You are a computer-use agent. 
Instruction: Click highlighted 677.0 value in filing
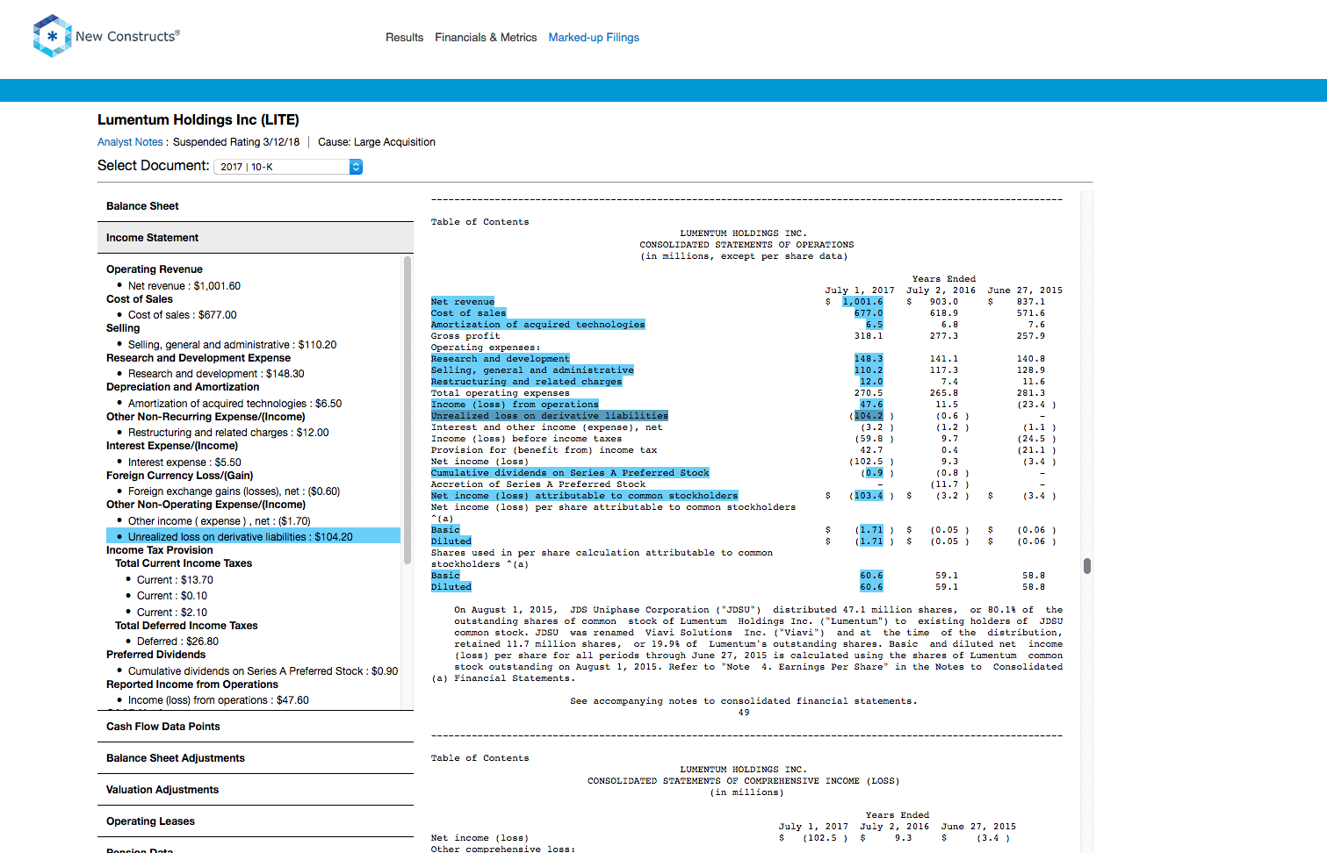click(869, 313)
